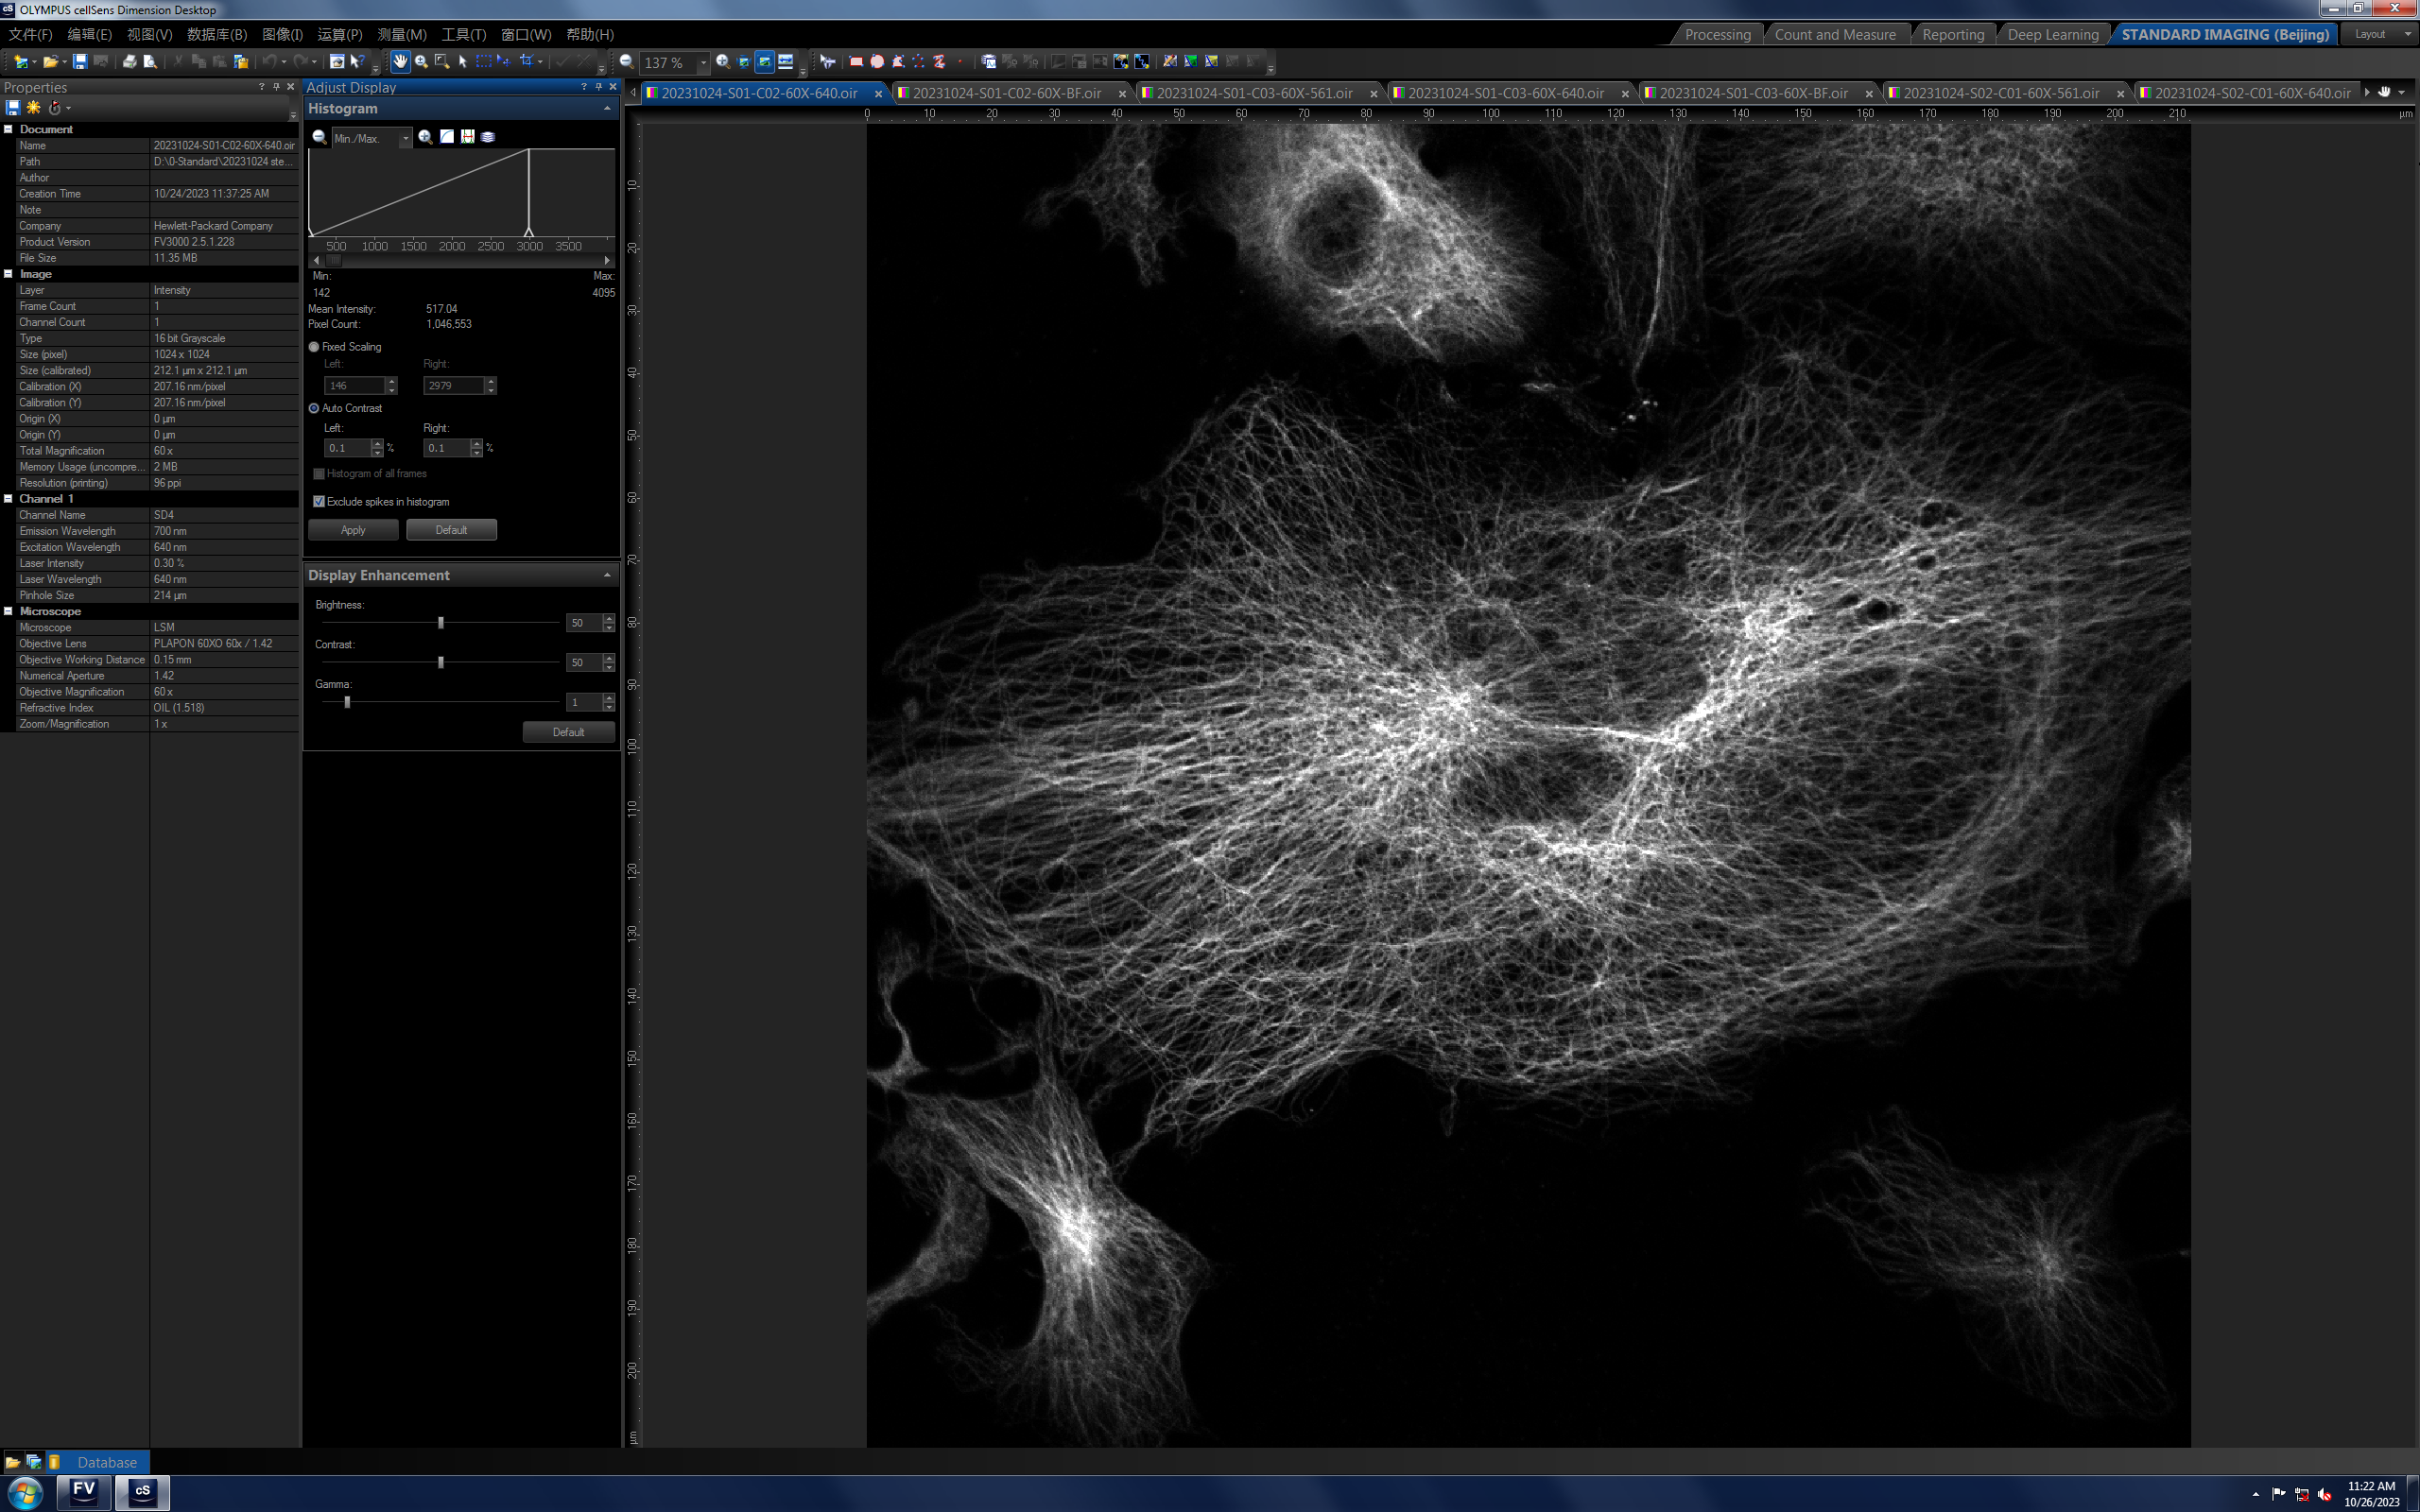Select the hand pan tool

[x=400, y=62]
